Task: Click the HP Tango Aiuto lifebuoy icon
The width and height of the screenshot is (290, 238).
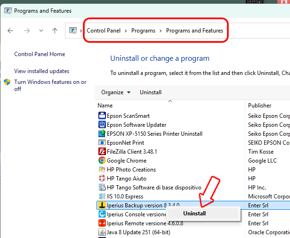Action: pyautogui.click(x=102, y=178)
